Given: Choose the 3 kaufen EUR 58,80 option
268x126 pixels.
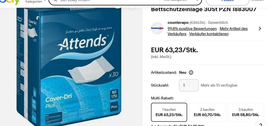Looking at the screenshot, I should [x=246, y=112].
